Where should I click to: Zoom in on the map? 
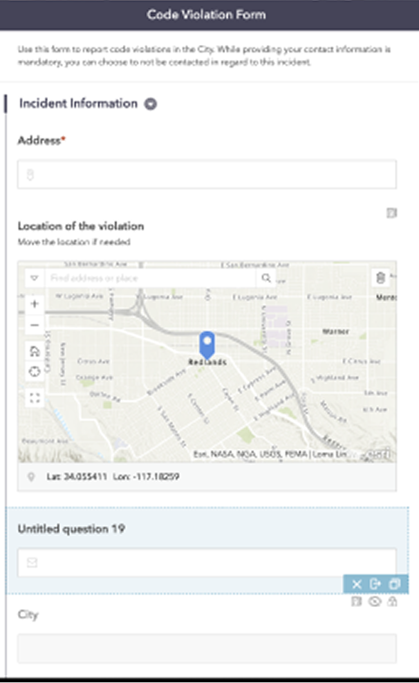(x=35, y=304)
